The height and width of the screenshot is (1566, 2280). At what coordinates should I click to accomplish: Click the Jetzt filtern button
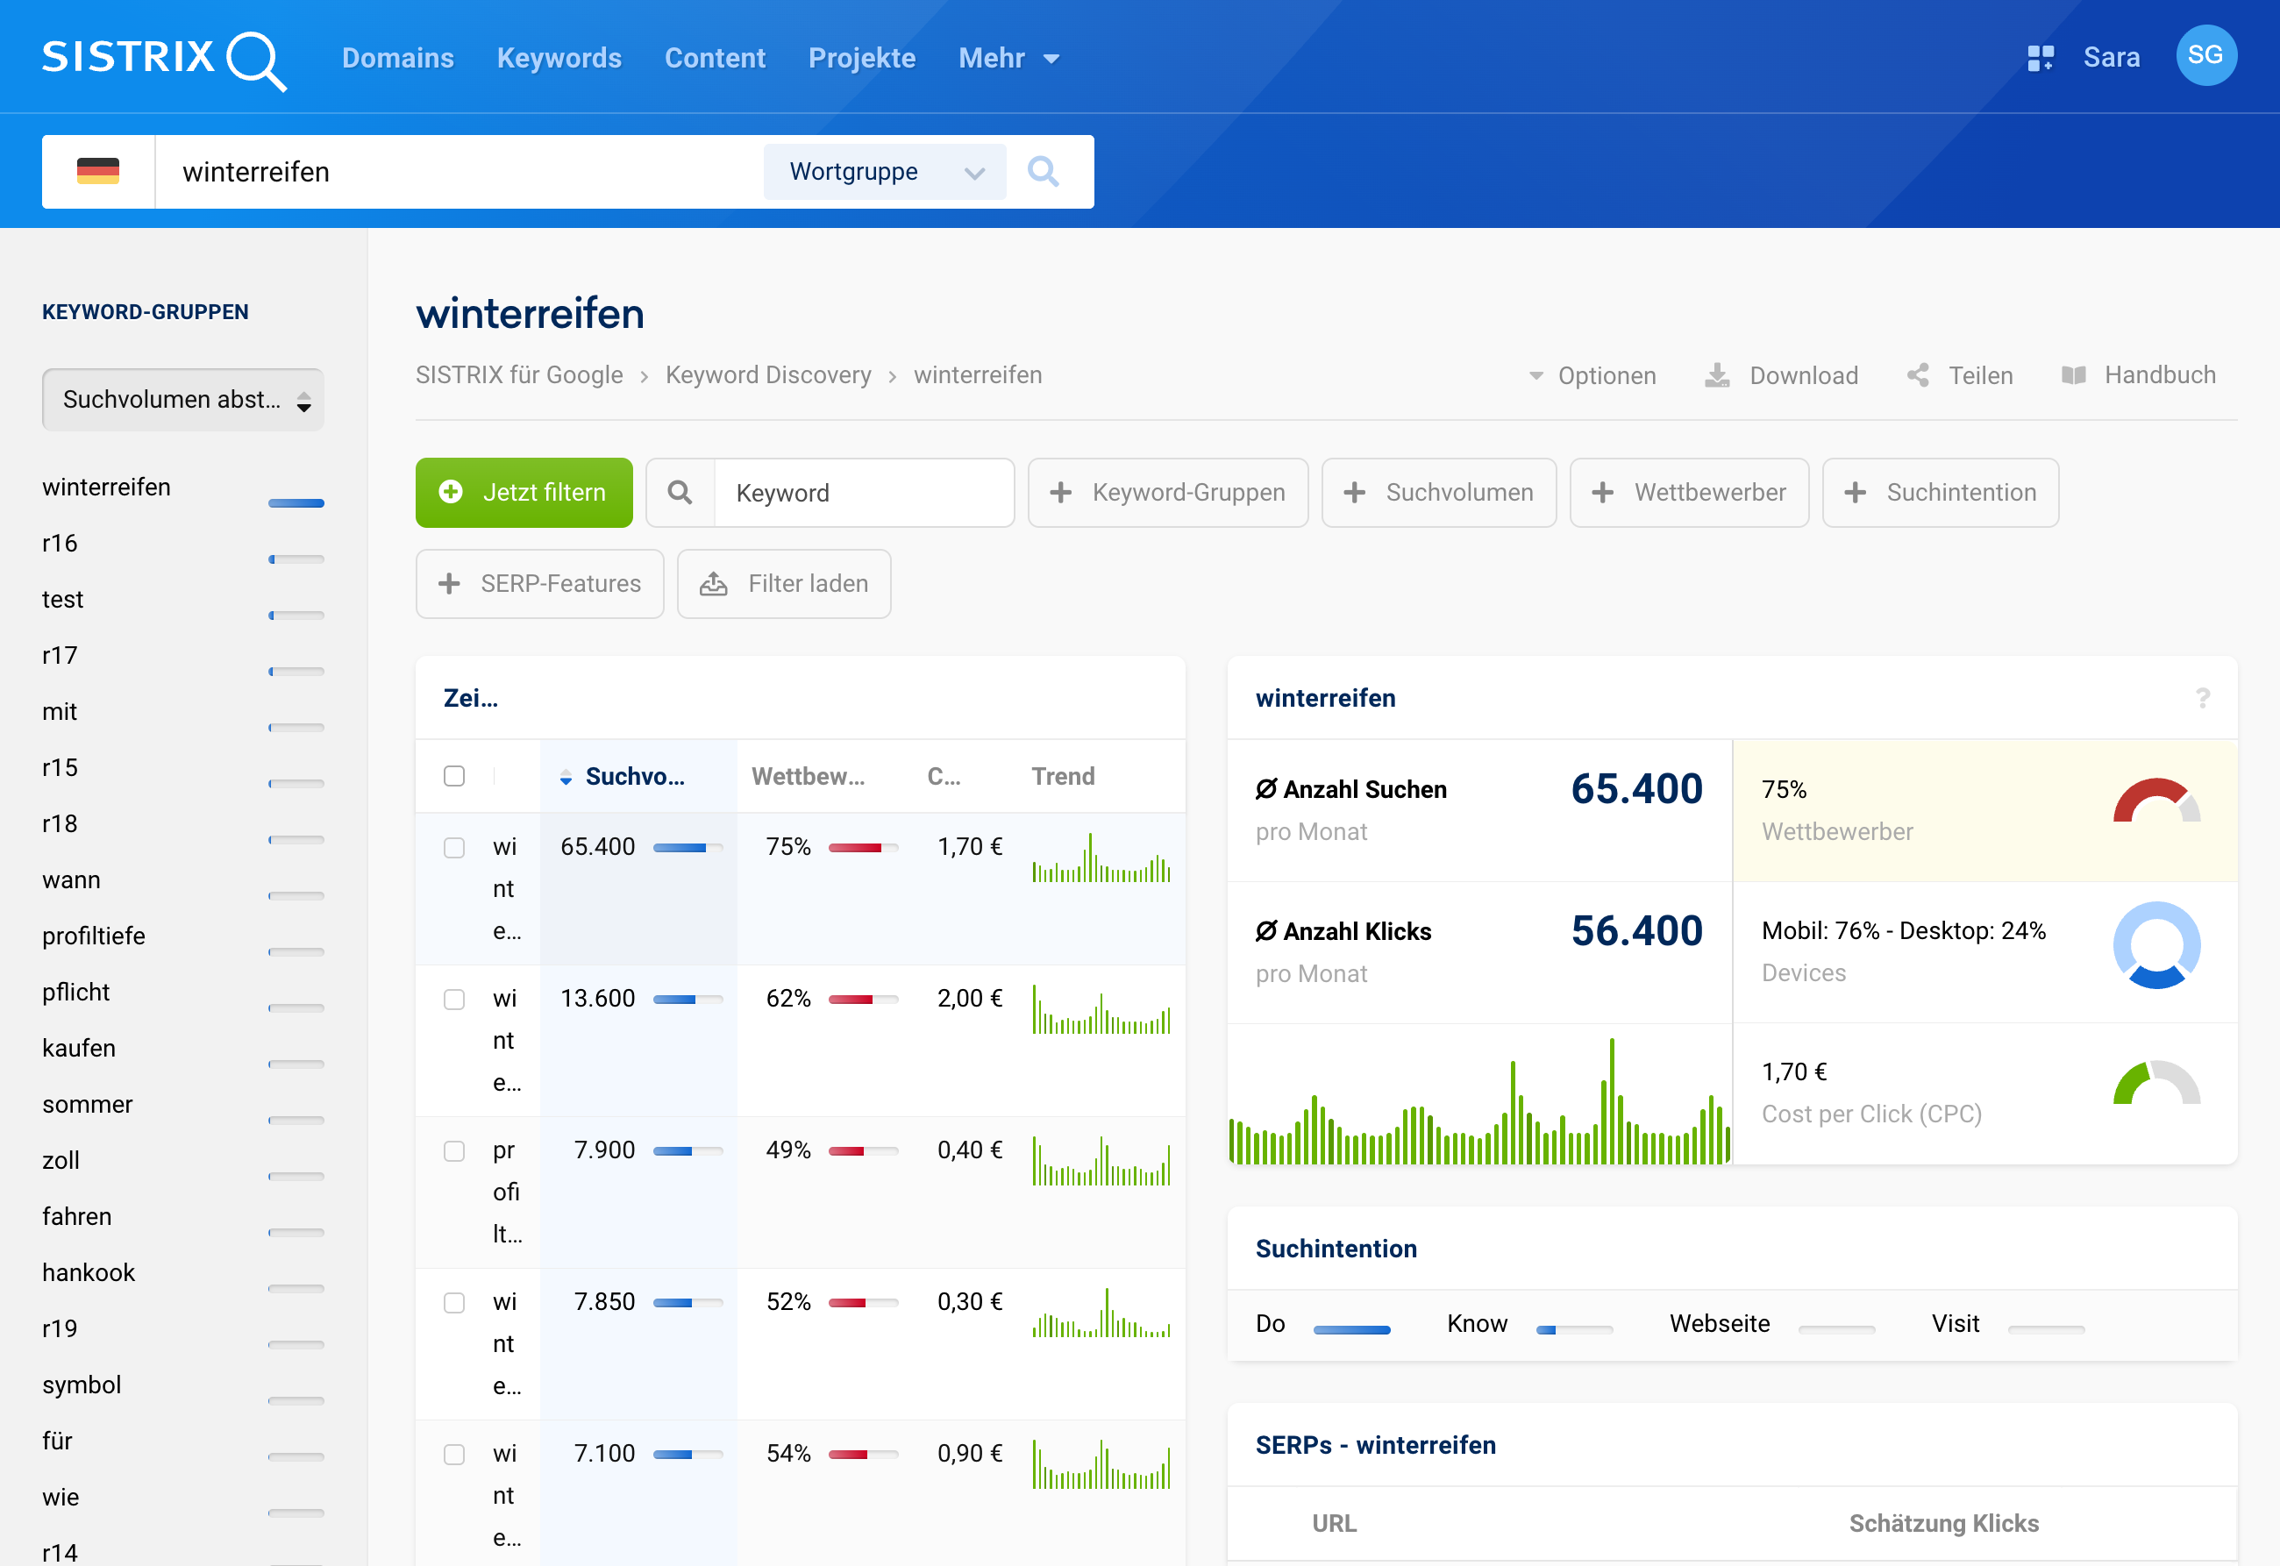524,493
